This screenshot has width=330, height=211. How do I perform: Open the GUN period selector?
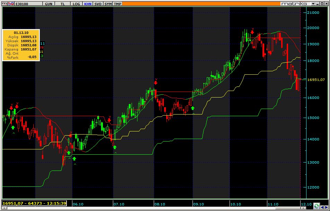[49, 4]
